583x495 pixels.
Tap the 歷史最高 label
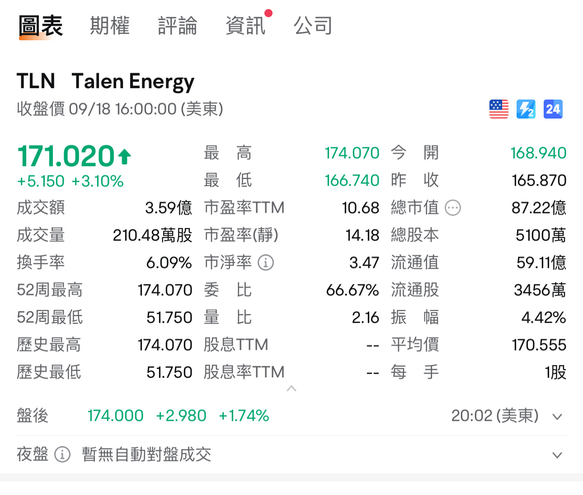point(49,345)
